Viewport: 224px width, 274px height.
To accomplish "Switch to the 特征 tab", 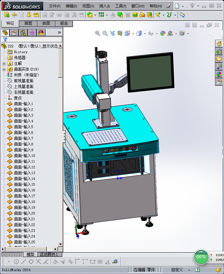I will (10, 23).
